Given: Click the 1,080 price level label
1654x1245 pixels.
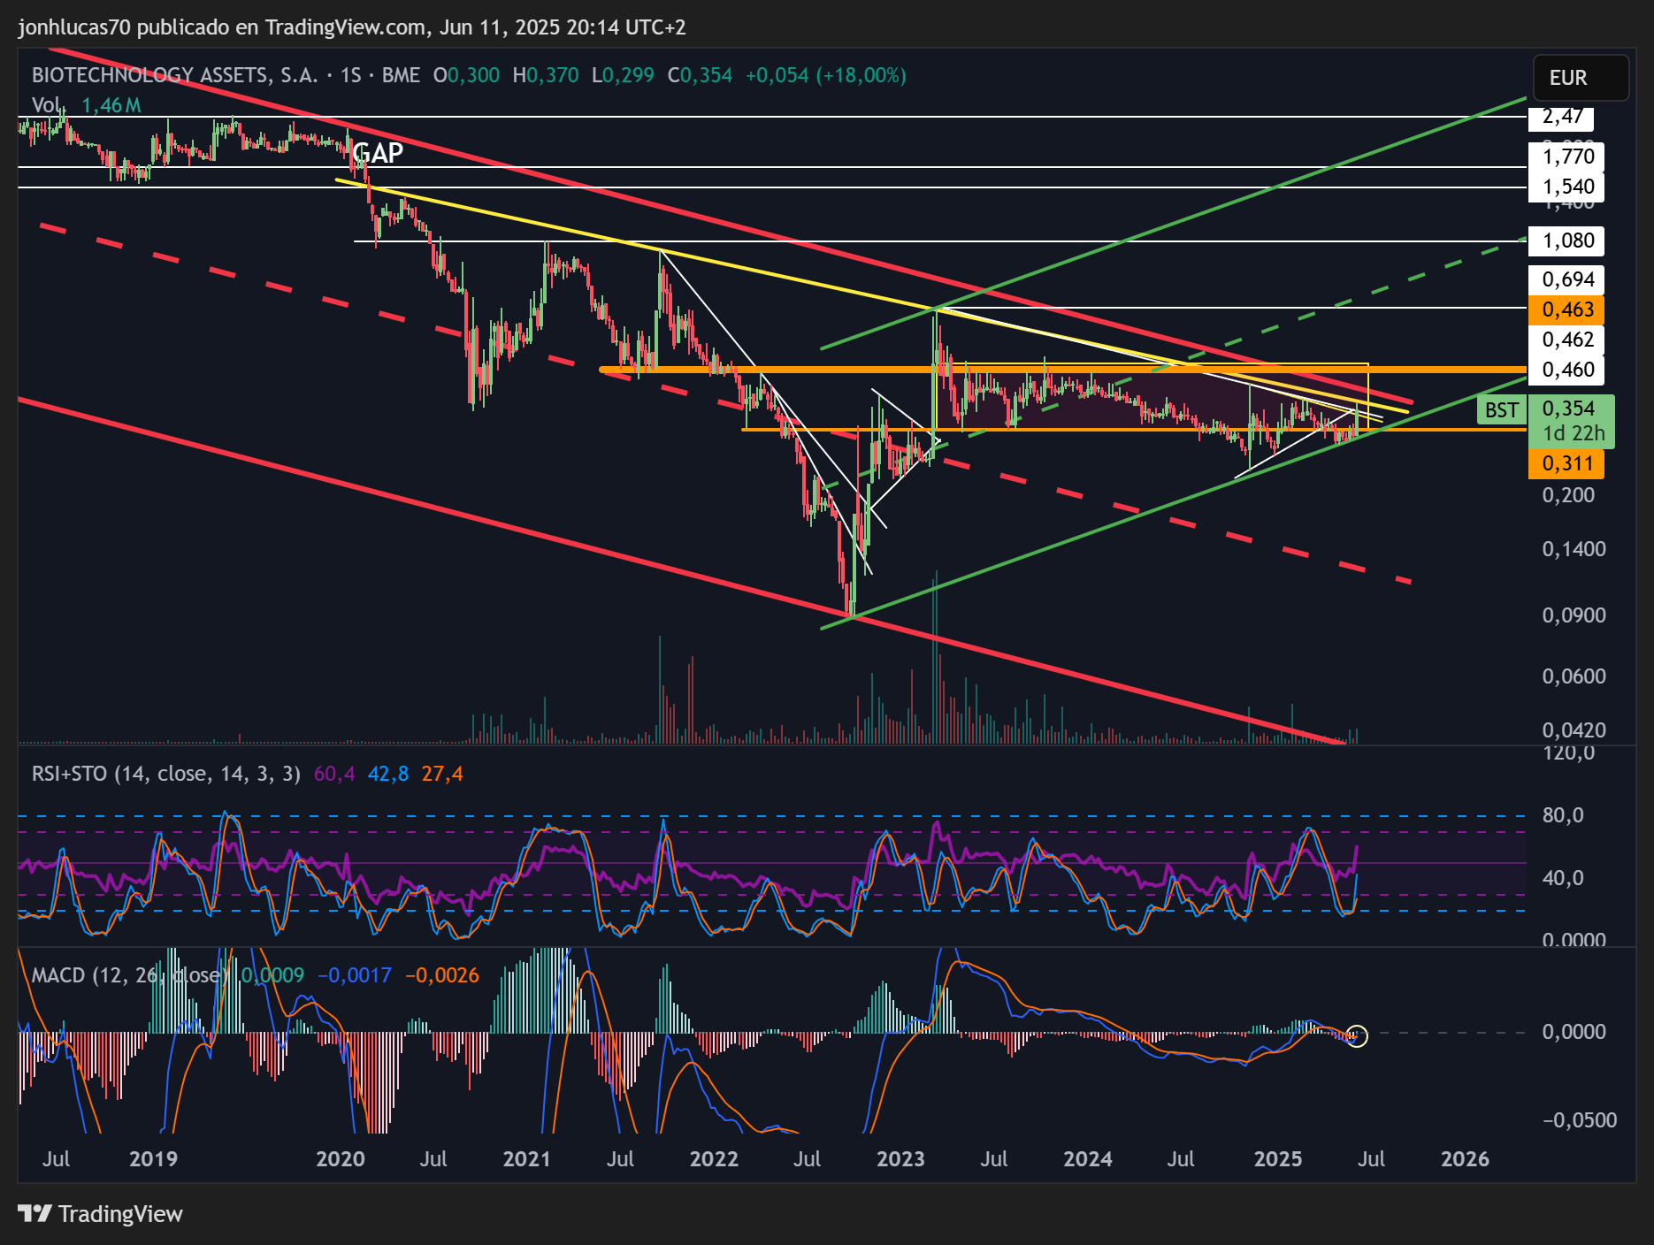Looking at the screenshot, I should click(x=1566, y=241).
